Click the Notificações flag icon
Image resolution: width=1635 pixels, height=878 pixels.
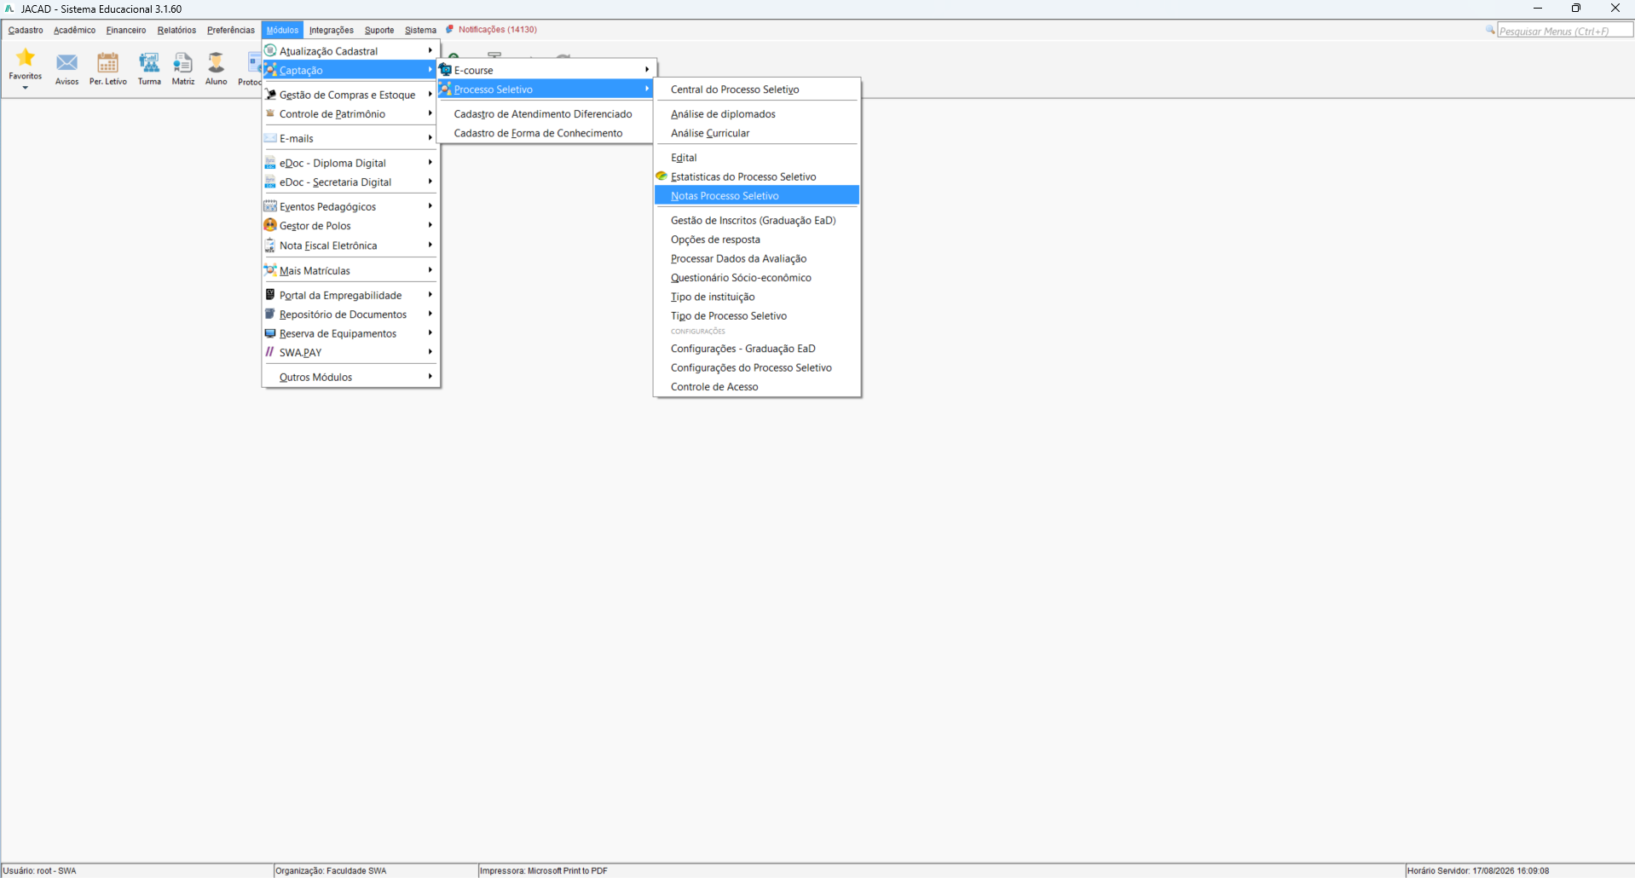449,30
